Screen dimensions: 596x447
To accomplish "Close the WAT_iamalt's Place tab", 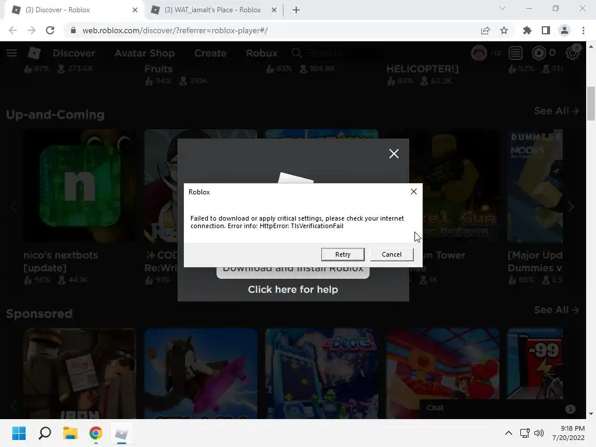I will [274, 10].
